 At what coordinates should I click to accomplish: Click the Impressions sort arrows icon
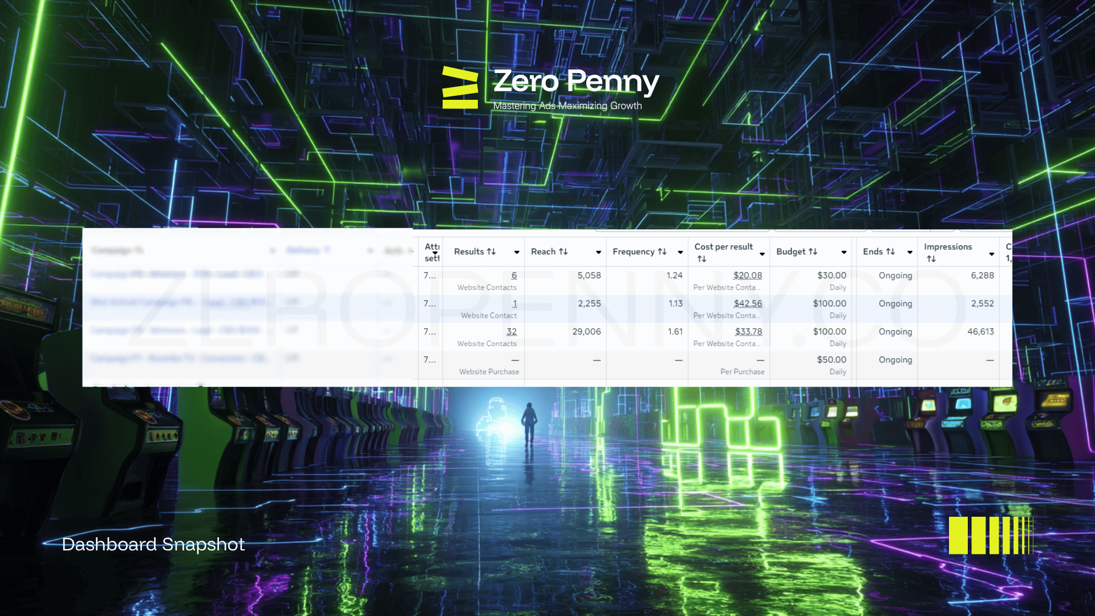point(931,259)
